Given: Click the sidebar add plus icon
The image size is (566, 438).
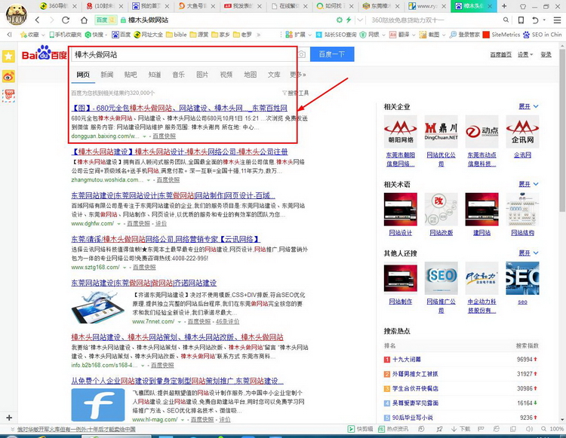Looking at the screenshot, I should click(x=9, y=418).
